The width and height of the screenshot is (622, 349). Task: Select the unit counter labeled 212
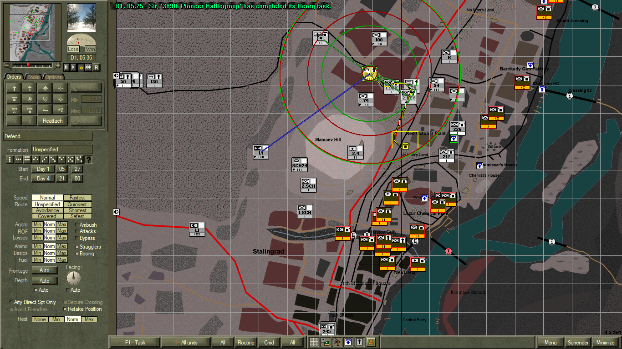coord(447,155)
